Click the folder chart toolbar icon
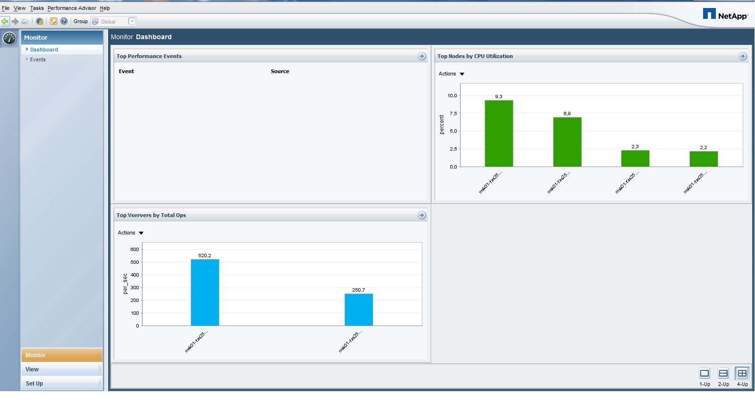The height and width of the screenshot is (402, 755). click(25, 21)
